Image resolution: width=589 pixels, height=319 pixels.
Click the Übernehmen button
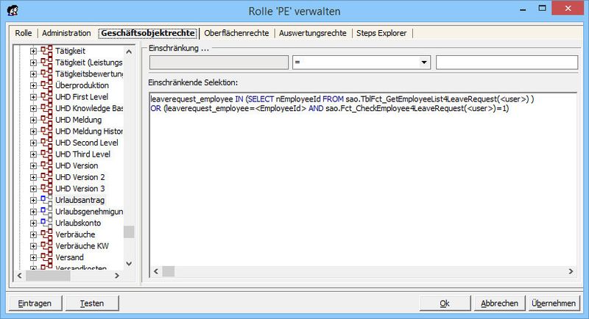click(554, 304)
